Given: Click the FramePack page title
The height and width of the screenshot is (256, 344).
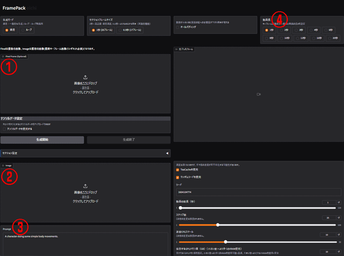Looking at the screenshot, I should (x=14, y=8).
